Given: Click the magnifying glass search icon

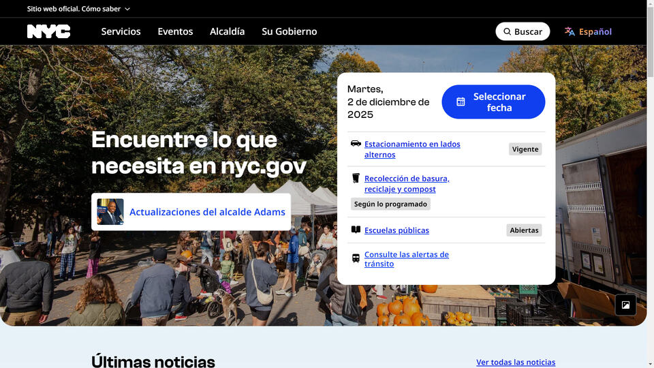Looking at the screenshot, I should pos(508,31).
